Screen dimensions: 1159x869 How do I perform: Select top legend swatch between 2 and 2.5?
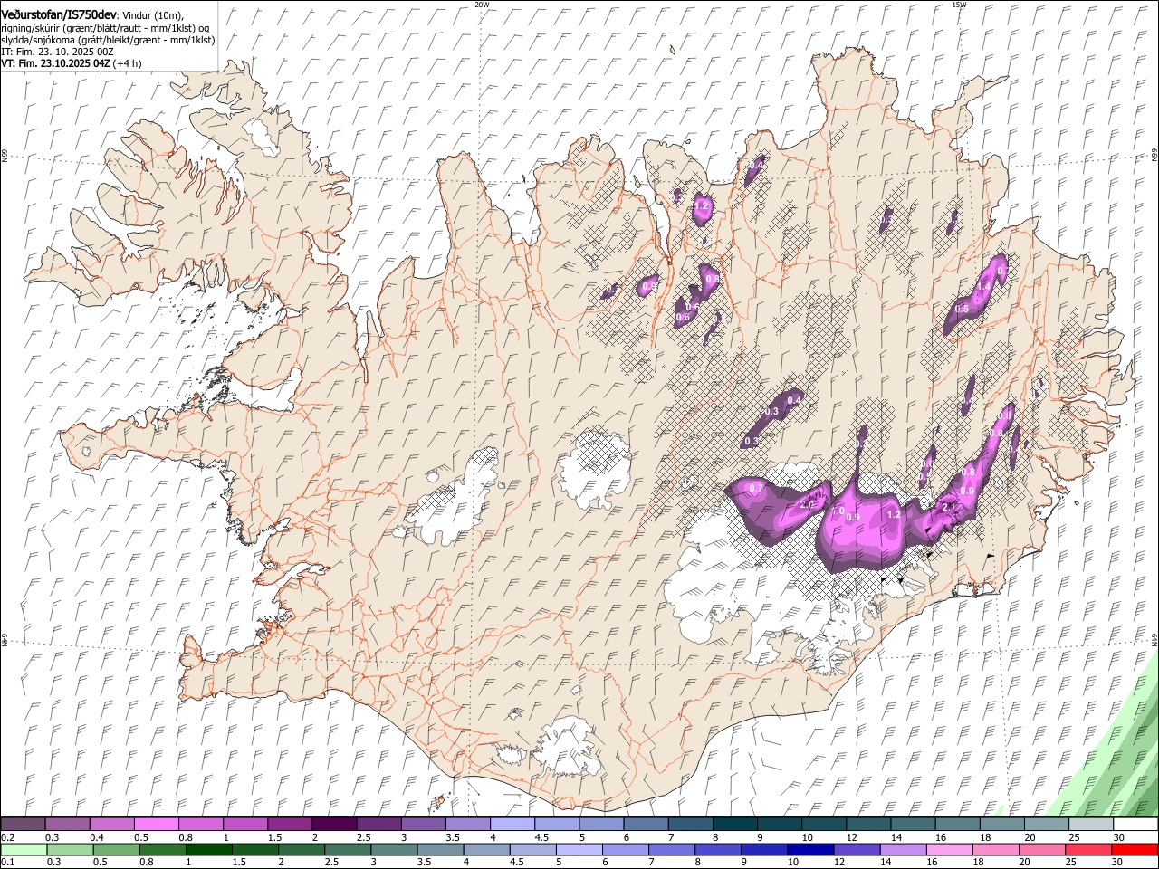(x=334, y=825)
